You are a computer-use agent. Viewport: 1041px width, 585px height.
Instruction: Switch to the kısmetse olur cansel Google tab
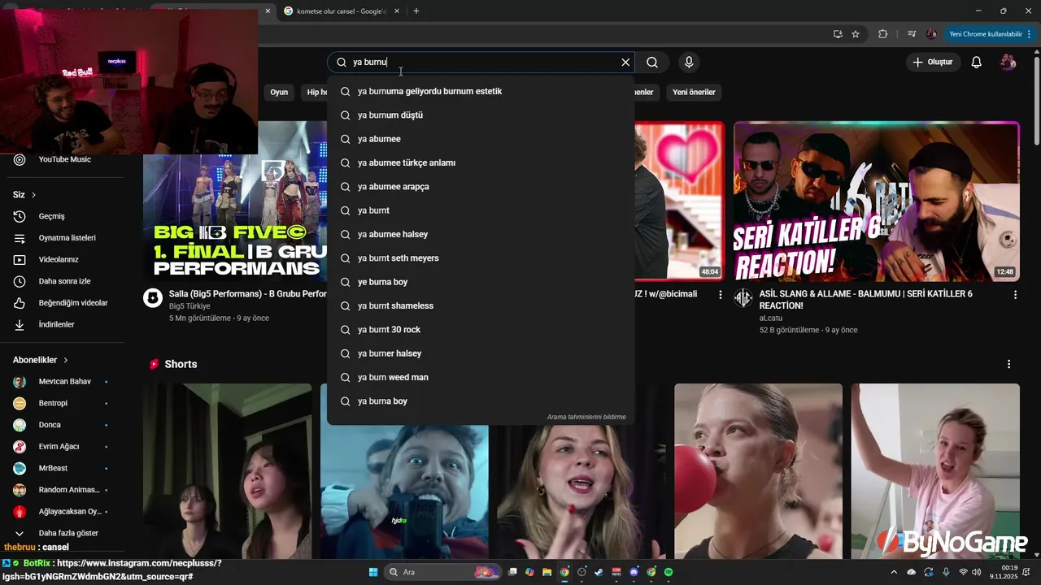340,11
